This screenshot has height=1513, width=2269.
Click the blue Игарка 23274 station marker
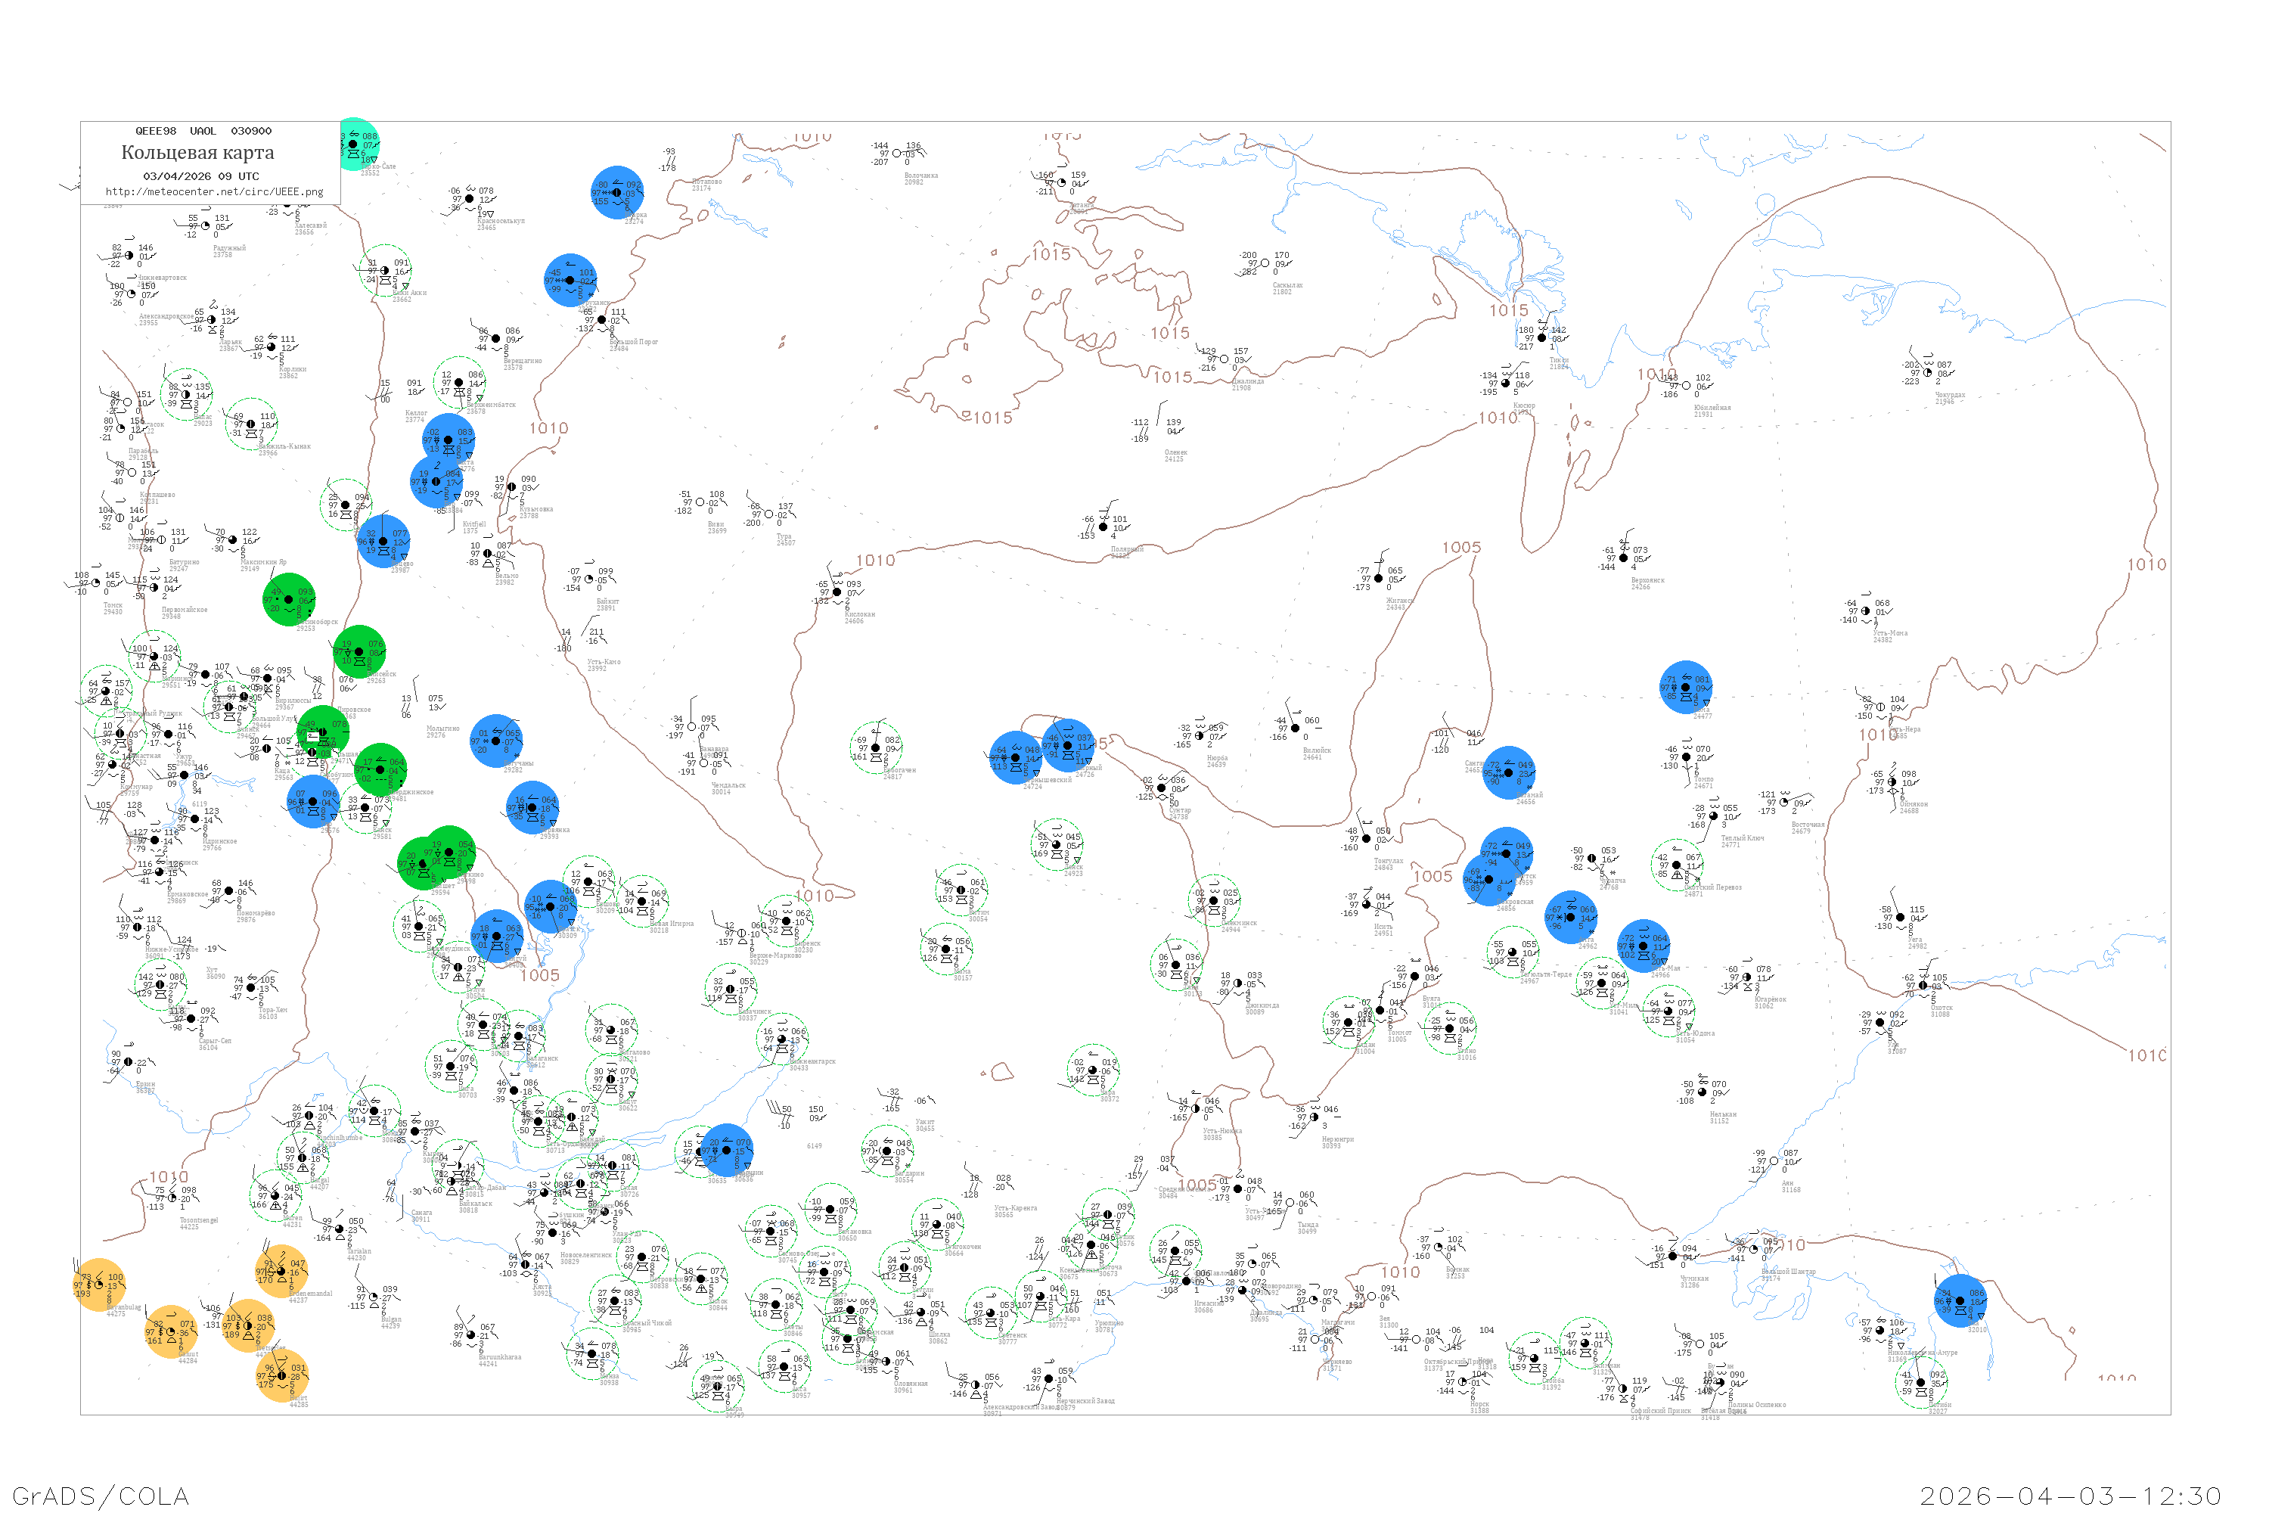[617, 192]
